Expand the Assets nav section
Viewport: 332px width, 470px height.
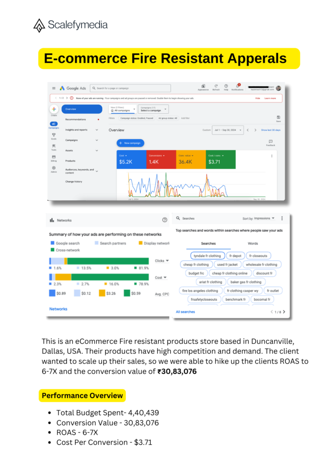click(97, 151)
